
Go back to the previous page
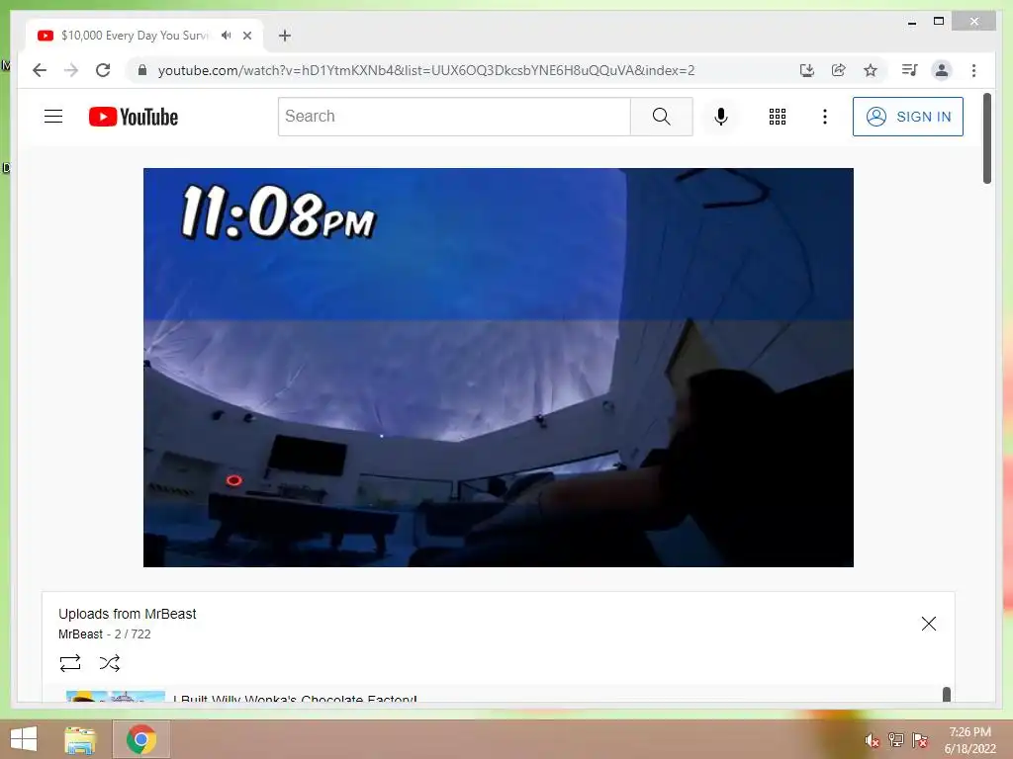(40, 70)
